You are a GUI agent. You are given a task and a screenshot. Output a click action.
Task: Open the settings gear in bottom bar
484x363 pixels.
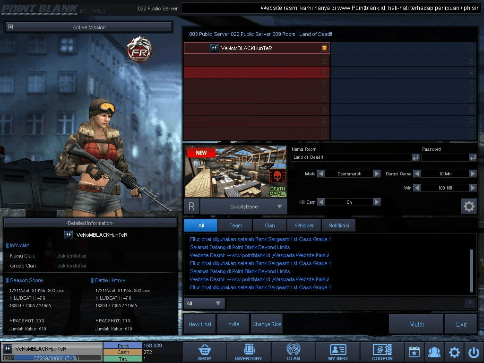(454, 352)
